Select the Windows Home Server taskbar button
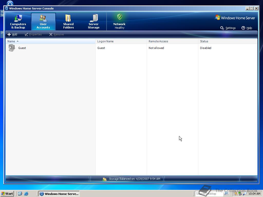The width and height of the screenshot is (263, 197). pos(59,194)
